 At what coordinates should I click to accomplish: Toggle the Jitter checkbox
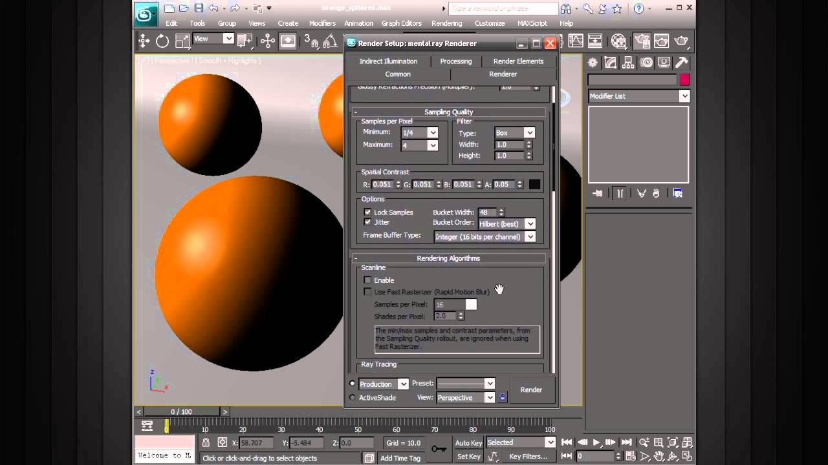(367, 222)
